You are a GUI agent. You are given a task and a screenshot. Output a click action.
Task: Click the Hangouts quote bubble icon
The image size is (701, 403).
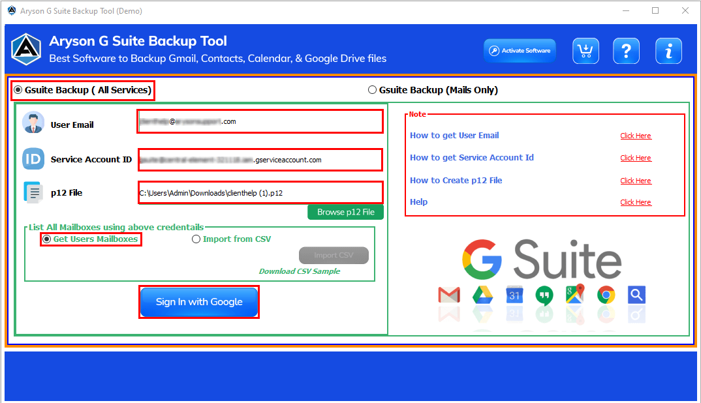pyautogui.click(x=544, y=295)
